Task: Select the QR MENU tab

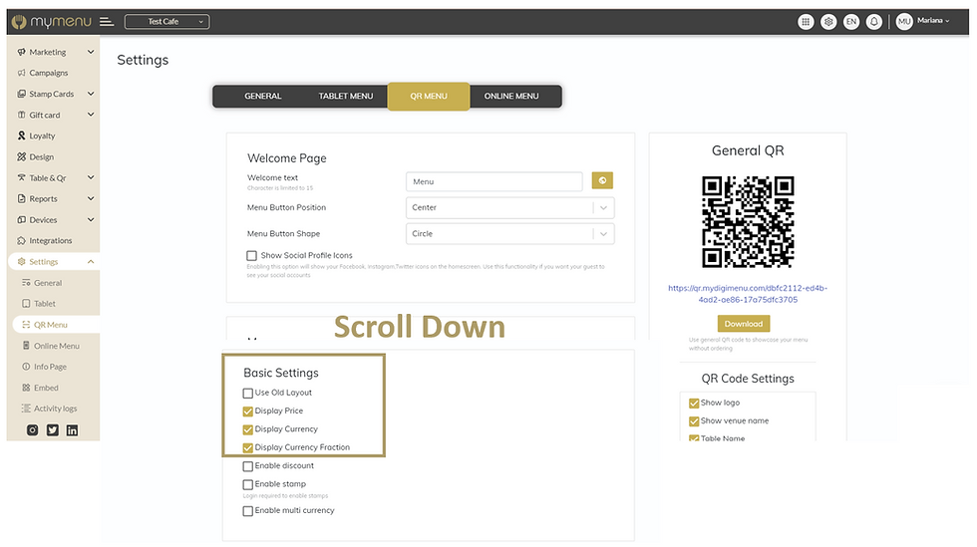Action: 429,96
